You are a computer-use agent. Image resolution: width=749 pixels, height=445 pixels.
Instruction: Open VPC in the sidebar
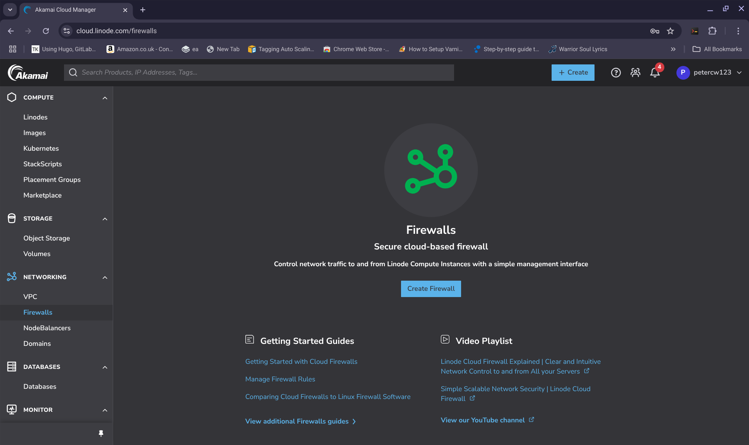pyautogui.click(x=30, y=297)
